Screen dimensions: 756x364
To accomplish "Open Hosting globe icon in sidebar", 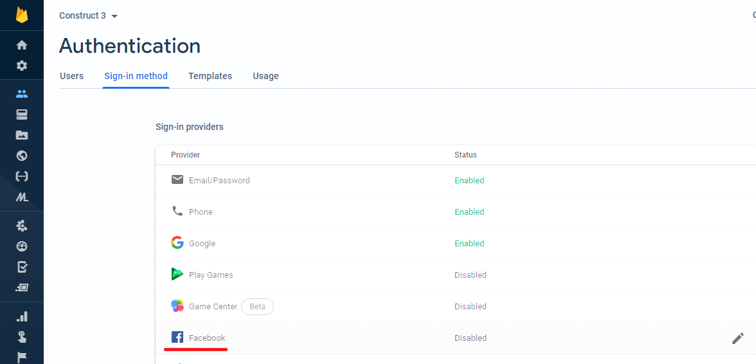I will [x=22, y=156].
